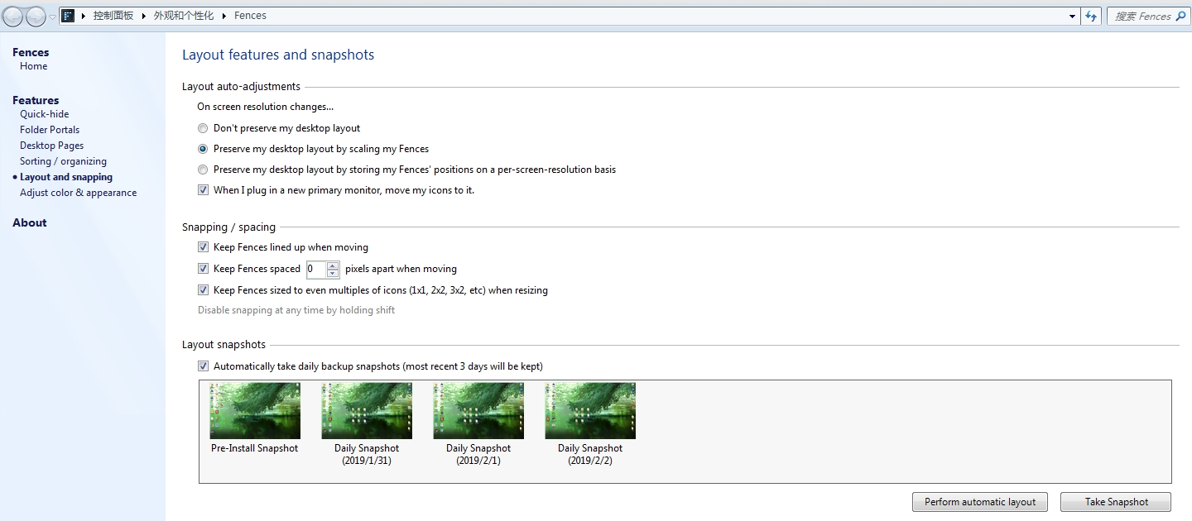The image size is (1192, 521).
Task: Open Adjust color & appearance page
Action: (x=79, y=193)
